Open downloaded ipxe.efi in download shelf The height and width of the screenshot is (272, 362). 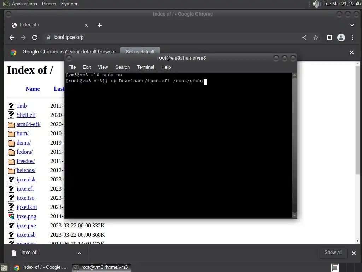coord(29,253)
